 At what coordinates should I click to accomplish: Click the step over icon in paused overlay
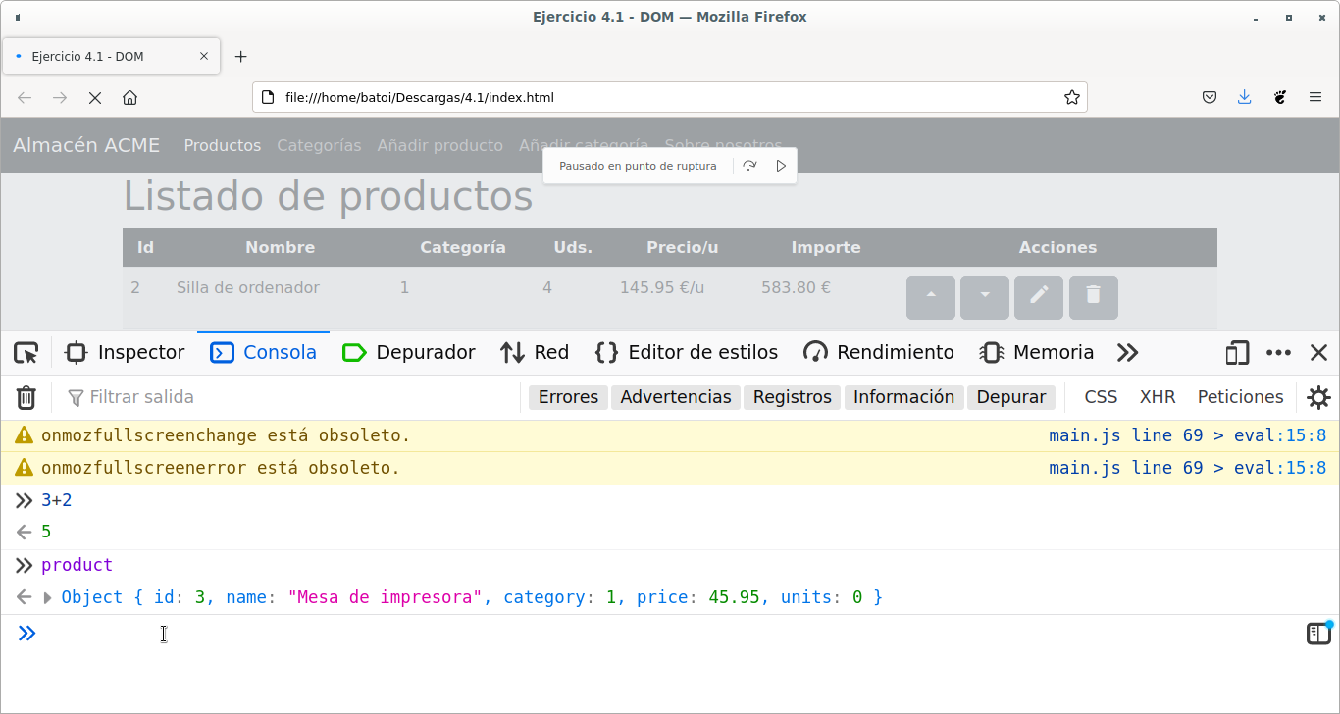tap(749, 166)
